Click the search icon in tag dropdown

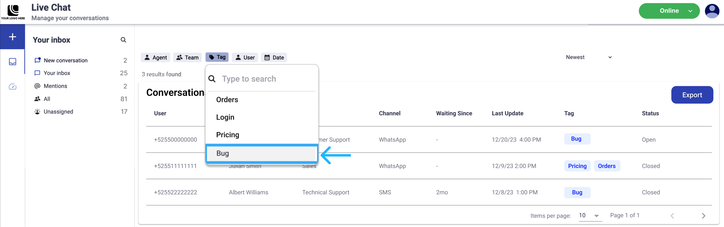[212, 79]
